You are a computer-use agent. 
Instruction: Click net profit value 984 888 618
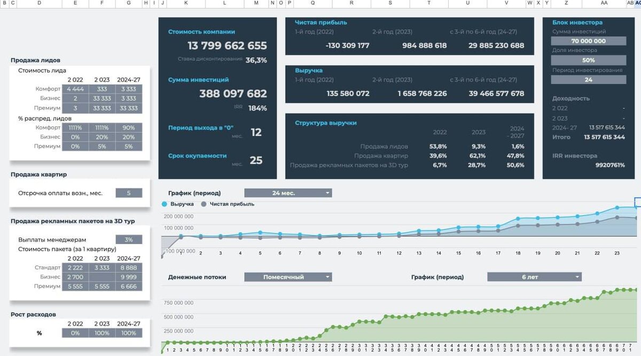pos(425,45)
